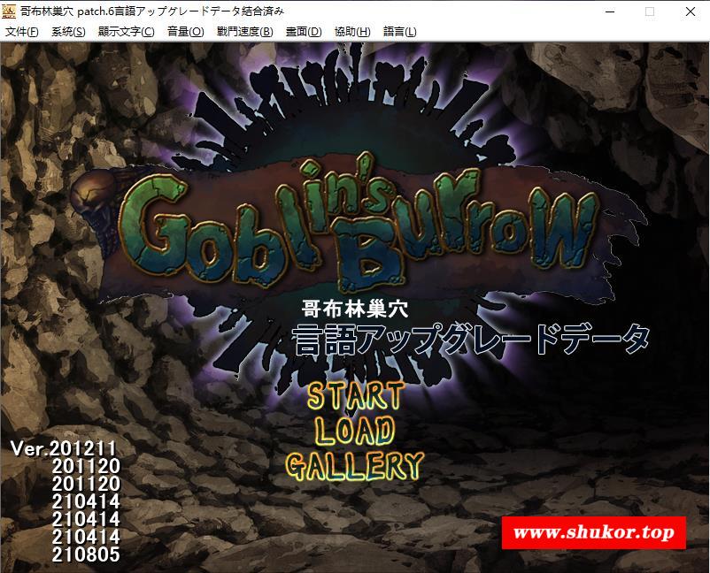Click START to begin a new game

tap(356, 396)
